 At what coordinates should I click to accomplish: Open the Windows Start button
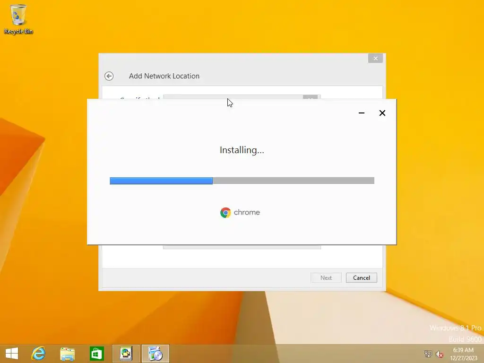point(12,354)
